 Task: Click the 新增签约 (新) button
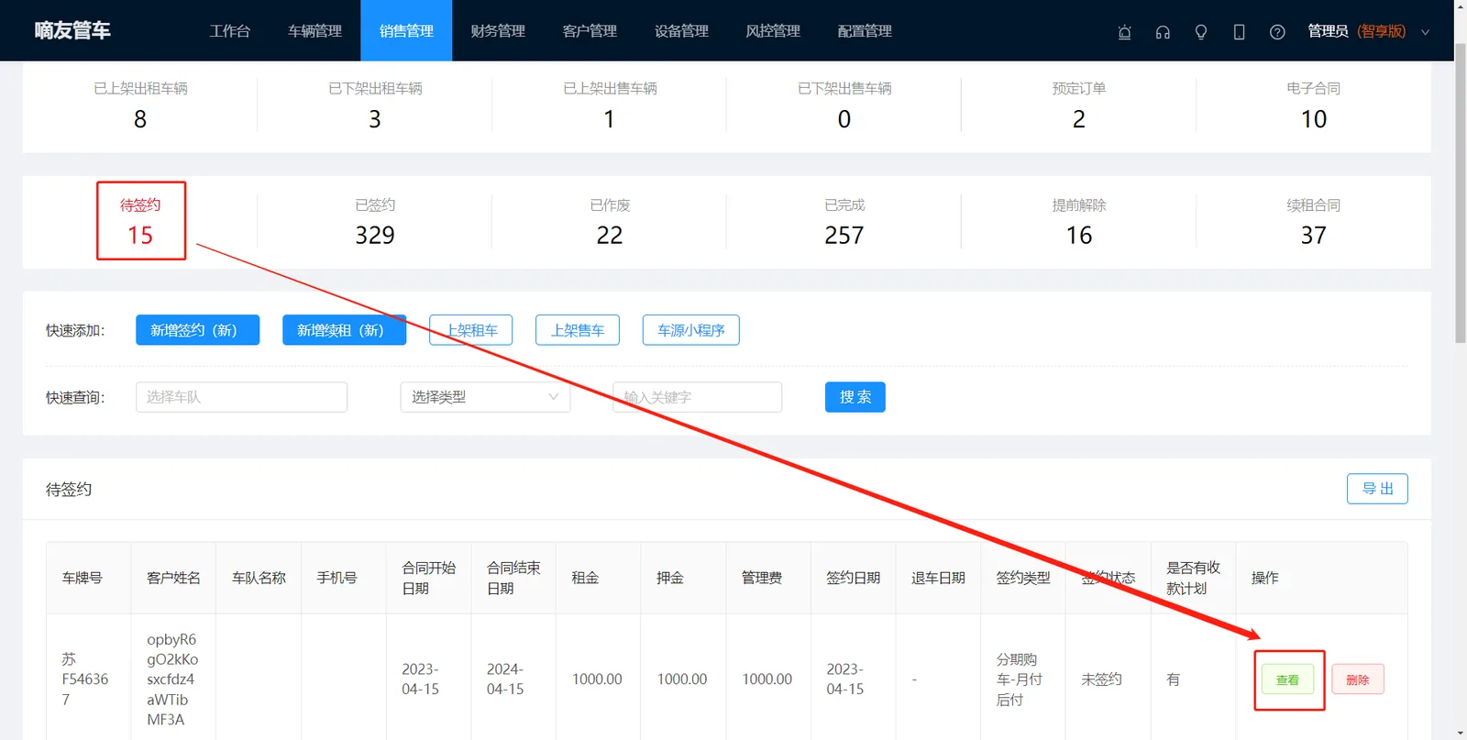(x=197, y=330)
